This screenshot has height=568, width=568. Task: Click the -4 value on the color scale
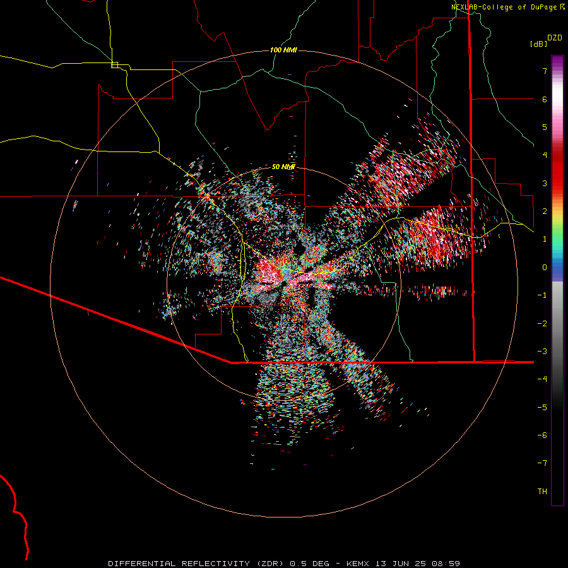point(542,379)
